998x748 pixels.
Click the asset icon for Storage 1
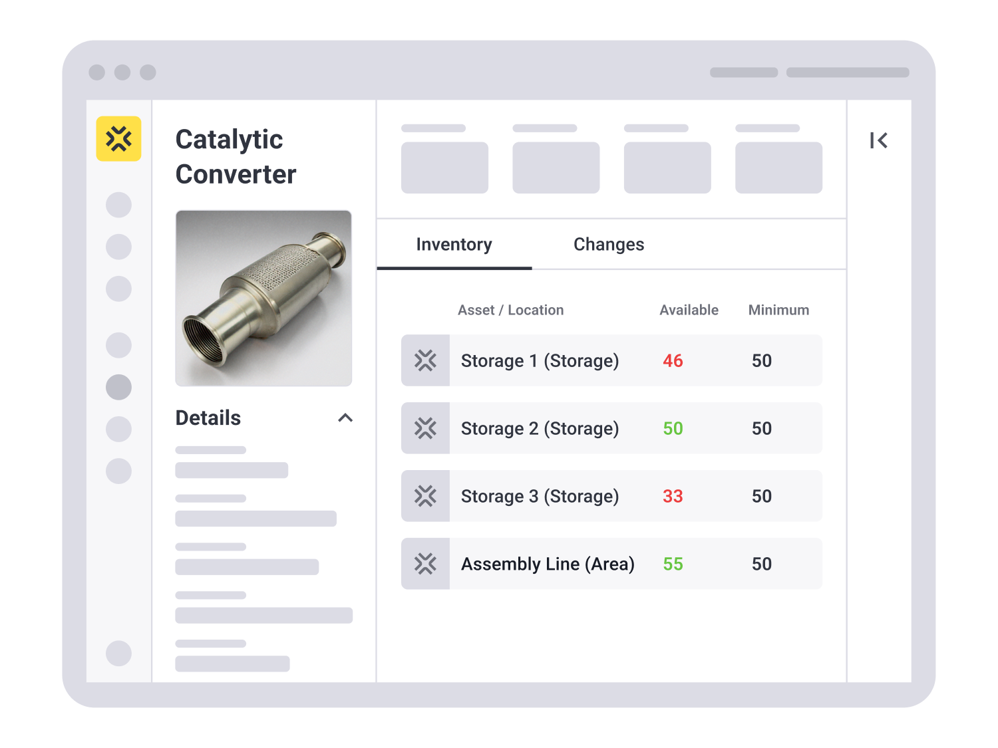click(x=425, y=360)
